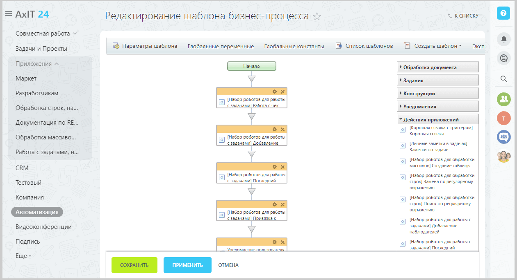Open settings gear of 'Последний' block

[275, 166]
